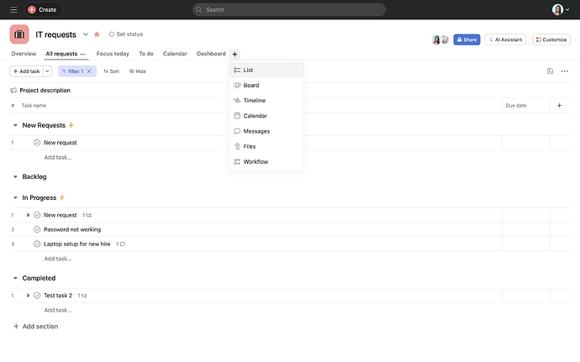Click the save view icon in toolbar
The height and width of the screenshot is (362, 580).
[x=550, y=71]
